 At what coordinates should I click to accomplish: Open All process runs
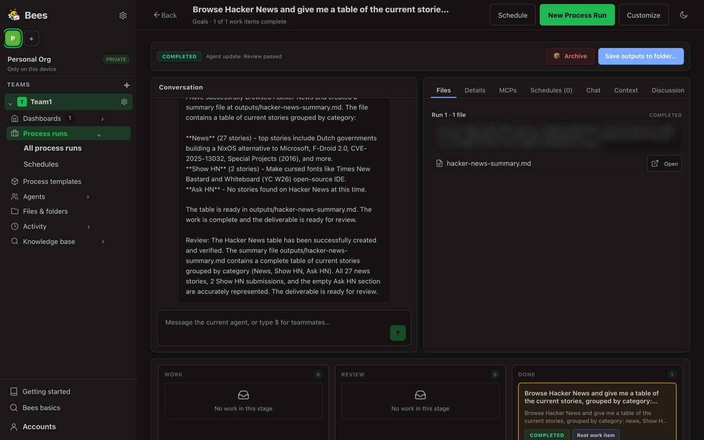tap(53, 148)
